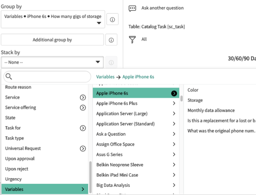Select Application Server (Standard) item
This screenshot has width=256, height=195.
tap(136, 124)
